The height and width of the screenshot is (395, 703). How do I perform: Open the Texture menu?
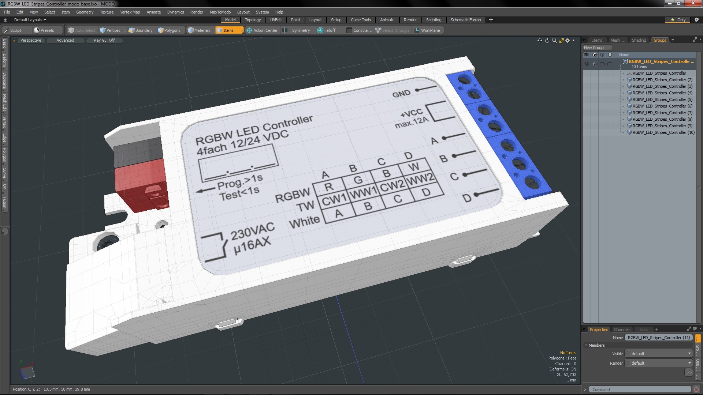(x=107, y=12)
